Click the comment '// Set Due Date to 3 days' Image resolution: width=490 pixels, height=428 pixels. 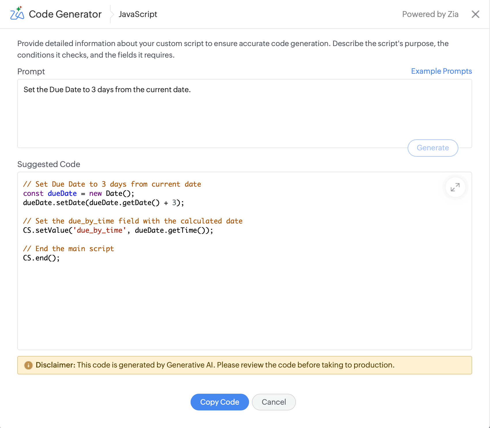pos(112,184)
